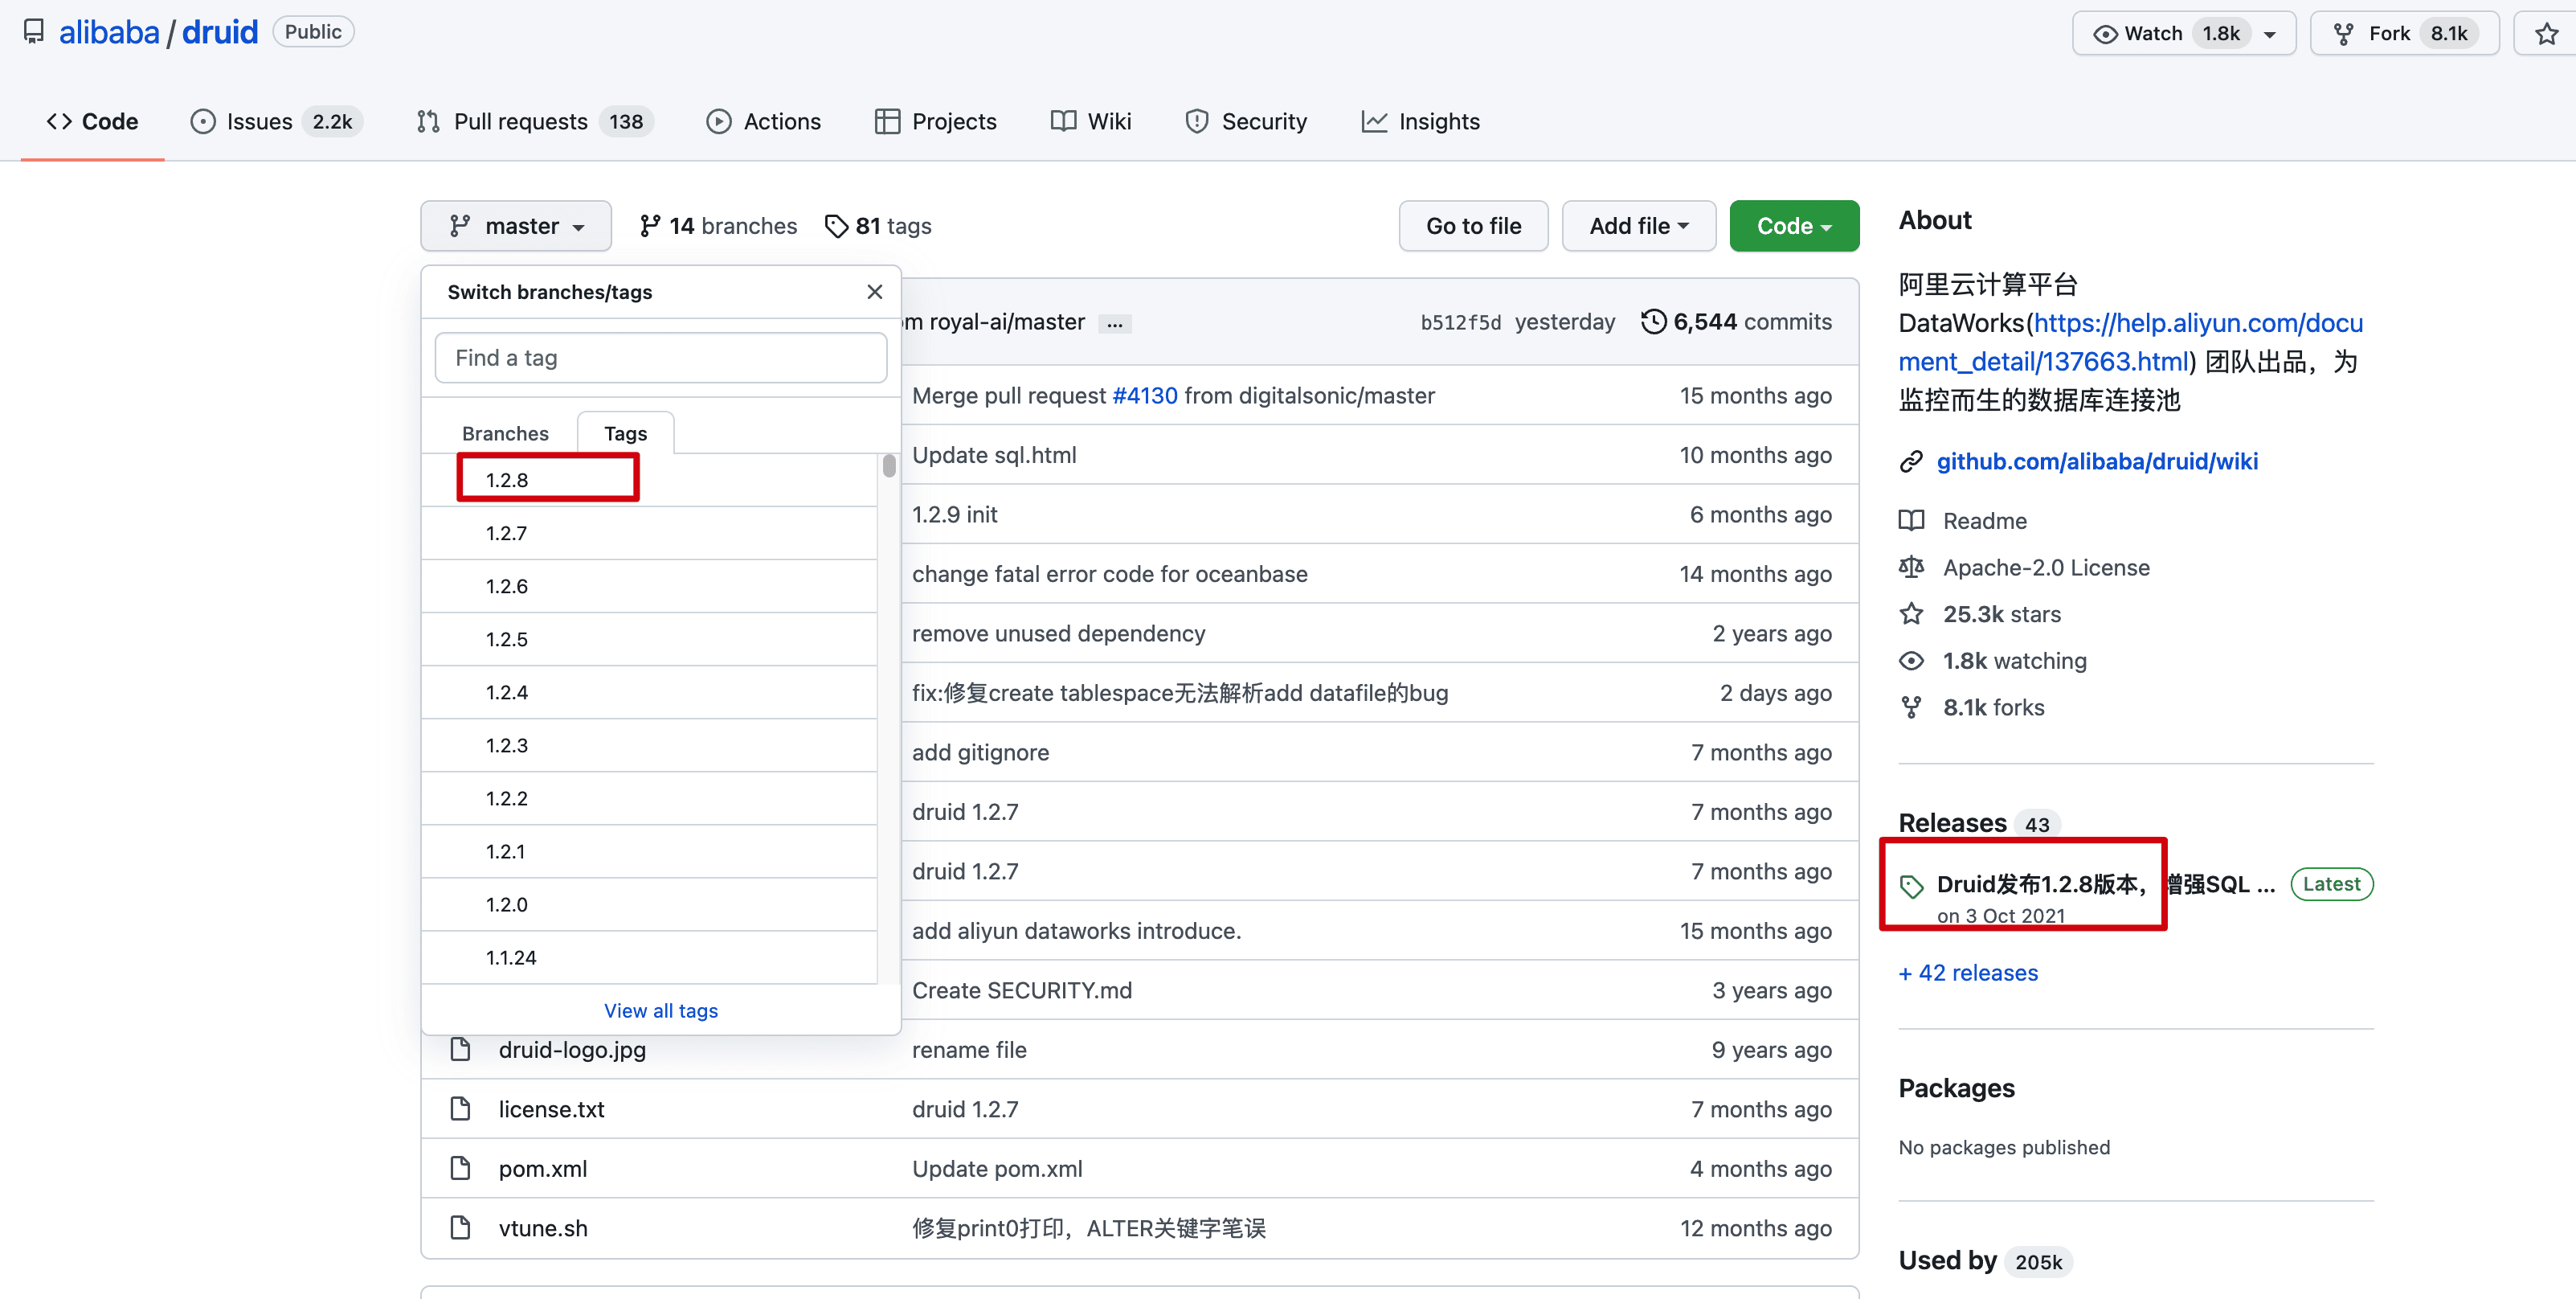Click the release tag icon under Releases

tap(1911, 886)
